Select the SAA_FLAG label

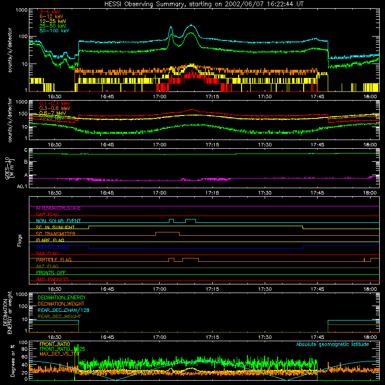pyautogui.click(x=47, y=253)
